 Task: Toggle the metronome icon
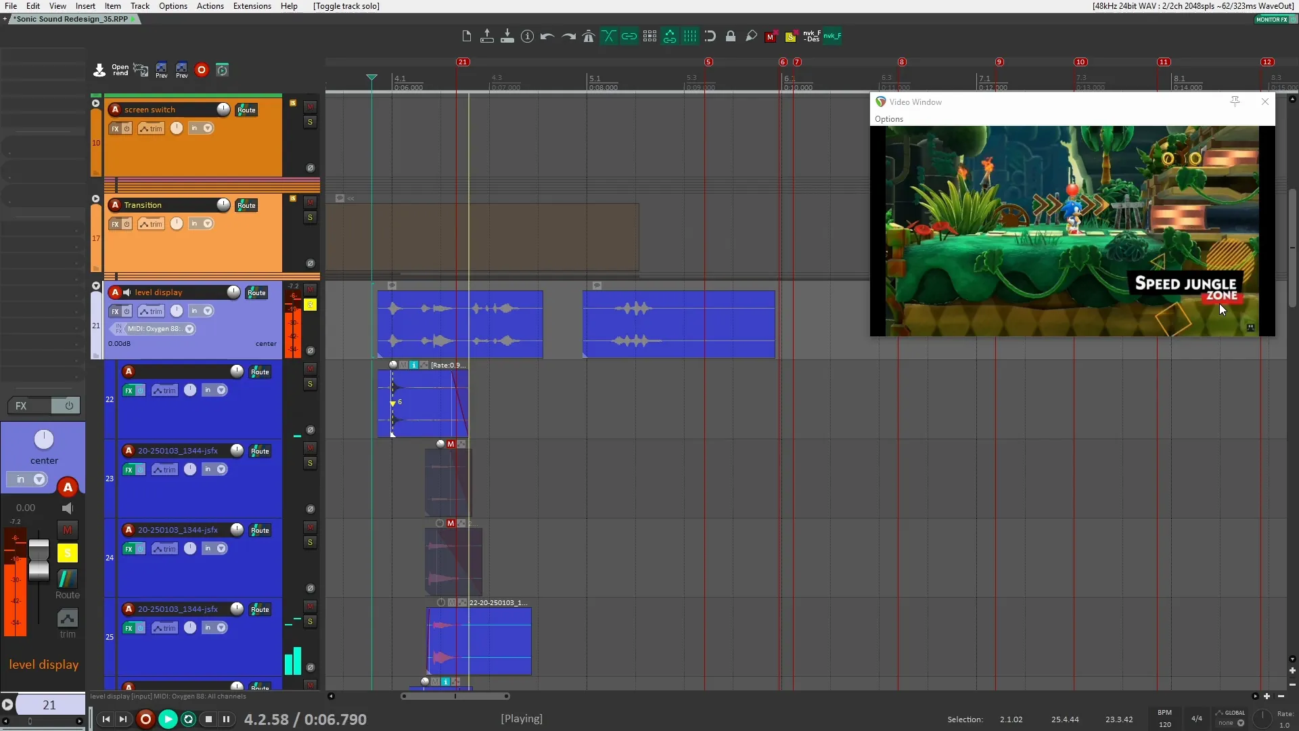point(589,37)
